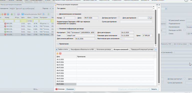Toggle Корректировка Периодов и КБК checkbox

tap(97, 21)
